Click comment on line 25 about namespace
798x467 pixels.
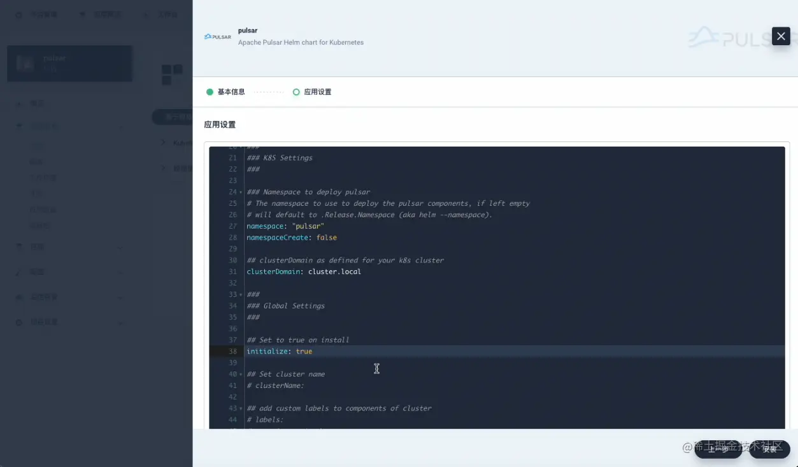(x=388, y=203)
